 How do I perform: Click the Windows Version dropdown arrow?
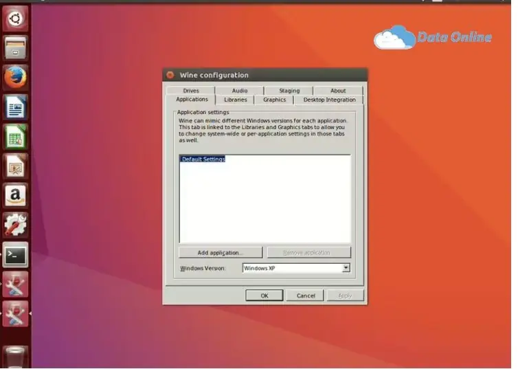pos(346,268)
